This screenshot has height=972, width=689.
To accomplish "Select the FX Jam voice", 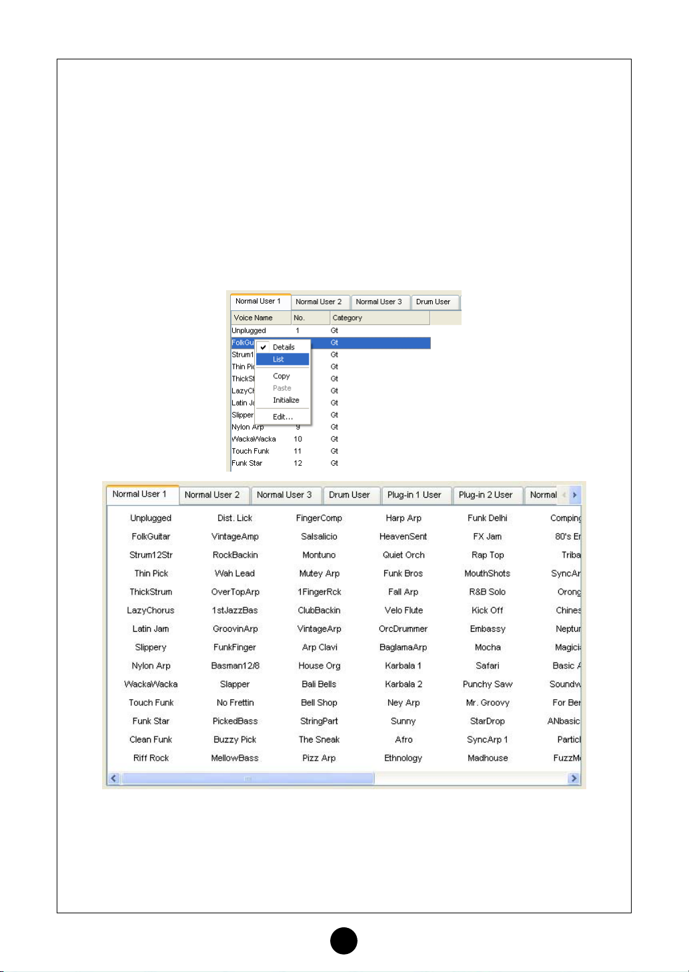I will pos(488,537).
